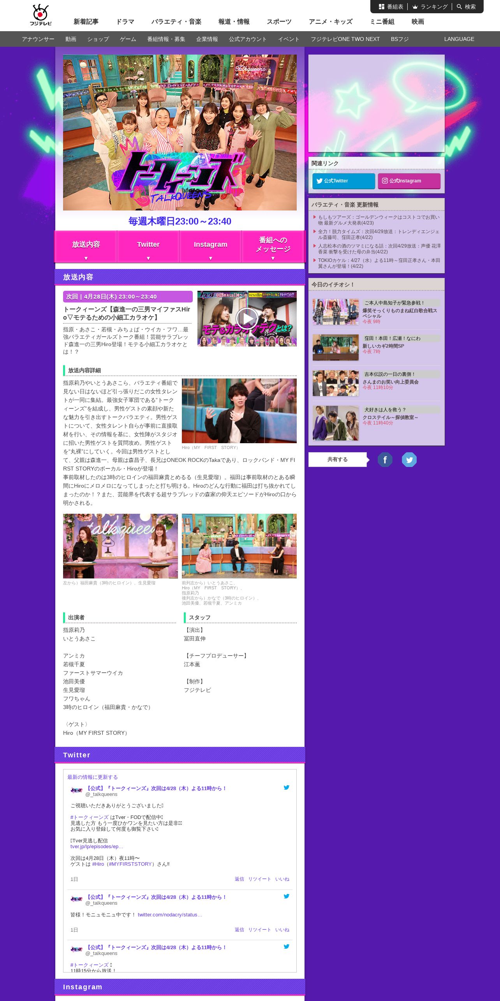Open the アナウンサー link

point(38,39)
